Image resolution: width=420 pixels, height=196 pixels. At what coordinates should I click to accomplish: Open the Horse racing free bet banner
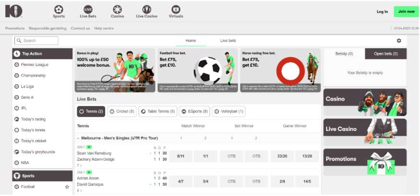[280, 70]
